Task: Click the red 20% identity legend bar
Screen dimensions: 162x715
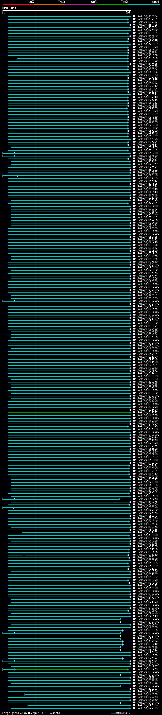Action: tap(18, 5)
